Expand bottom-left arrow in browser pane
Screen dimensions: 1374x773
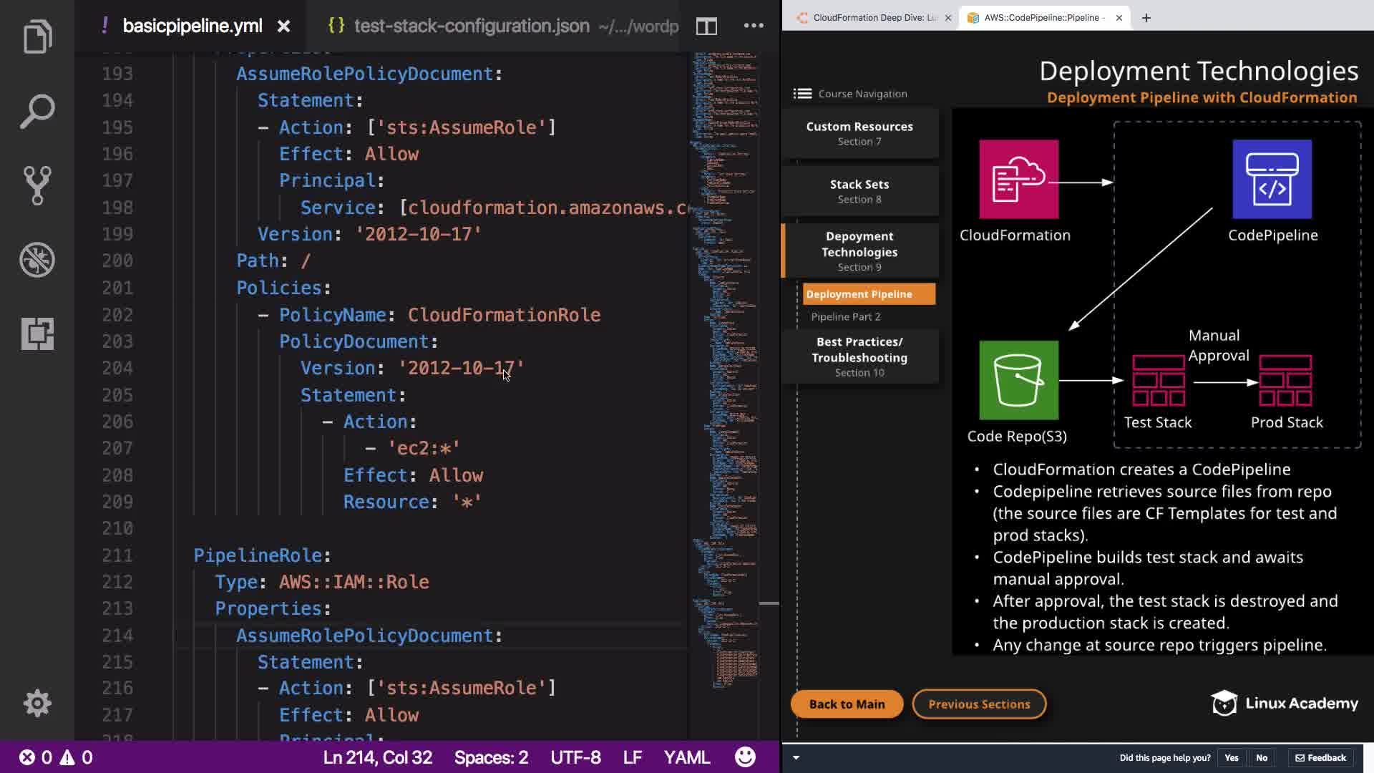tap(796, 757)
